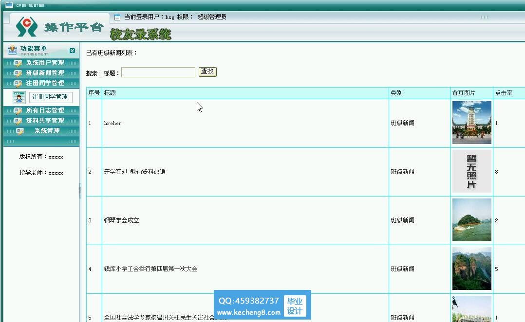Open the tower building thumbnail for hreher
Image resolution: width=525 pixels, height=322 pixels.
tap(472, 123)
